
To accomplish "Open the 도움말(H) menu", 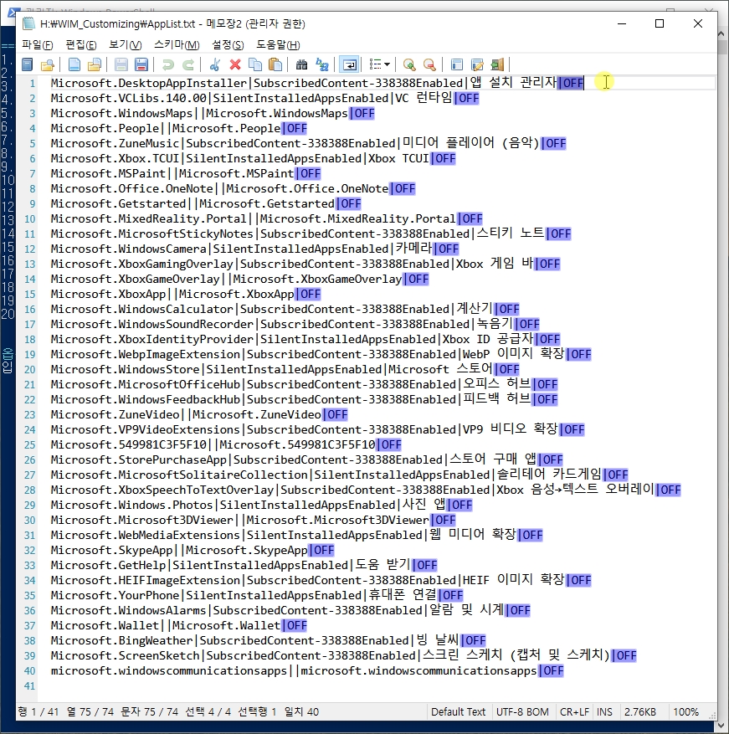I will 278,45.
